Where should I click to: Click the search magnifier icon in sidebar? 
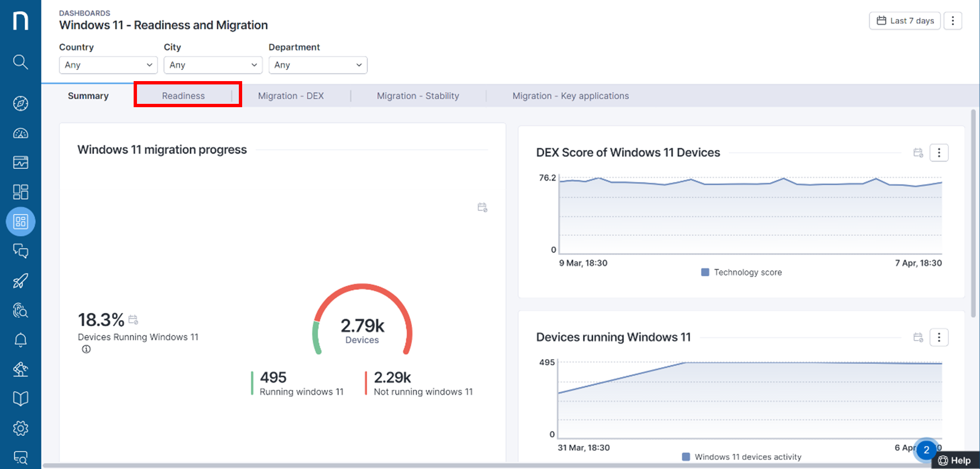click(20, 62)
